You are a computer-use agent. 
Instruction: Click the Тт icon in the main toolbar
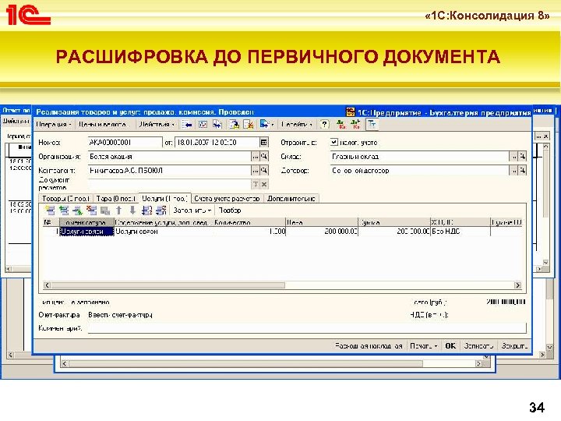point(372,124)
